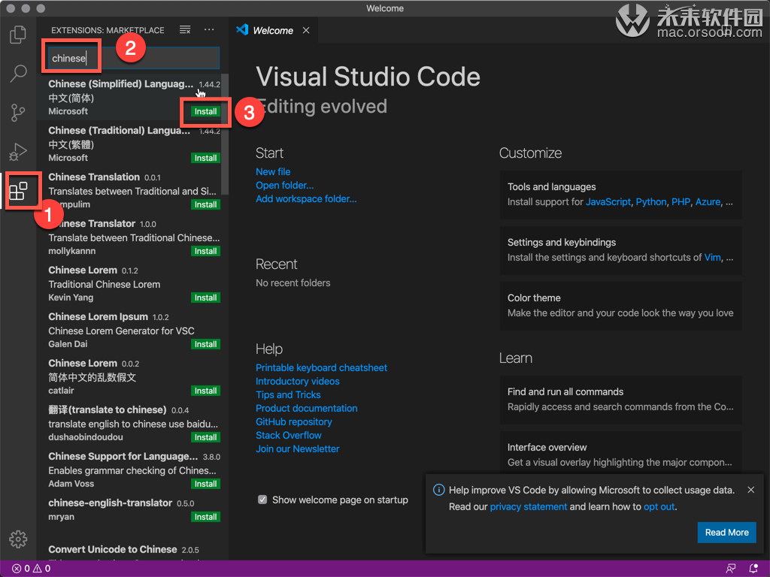The height and width of the screenshot is (577, 770).
Task: Select the Chinese Lorem Ipsum extension title
Action: pos(99,317)
